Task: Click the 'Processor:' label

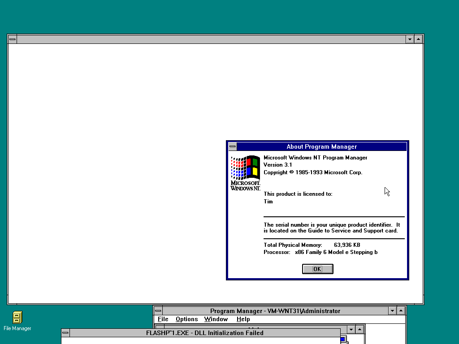Action: point(277,252)
